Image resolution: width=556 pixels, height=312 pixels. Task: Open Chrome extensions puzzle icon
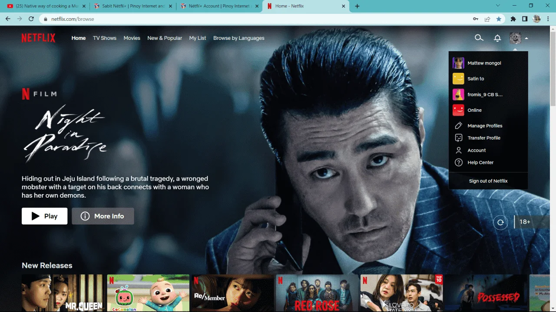click(513, 19)
